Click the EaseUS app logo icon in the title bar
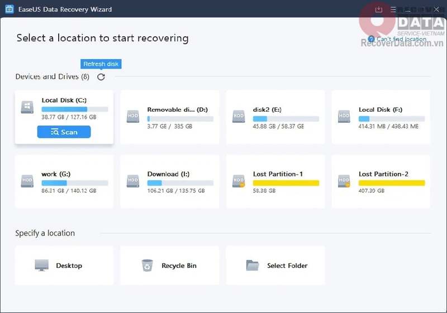The height and width of the screenshot is (313, 447). coord(9,9)
